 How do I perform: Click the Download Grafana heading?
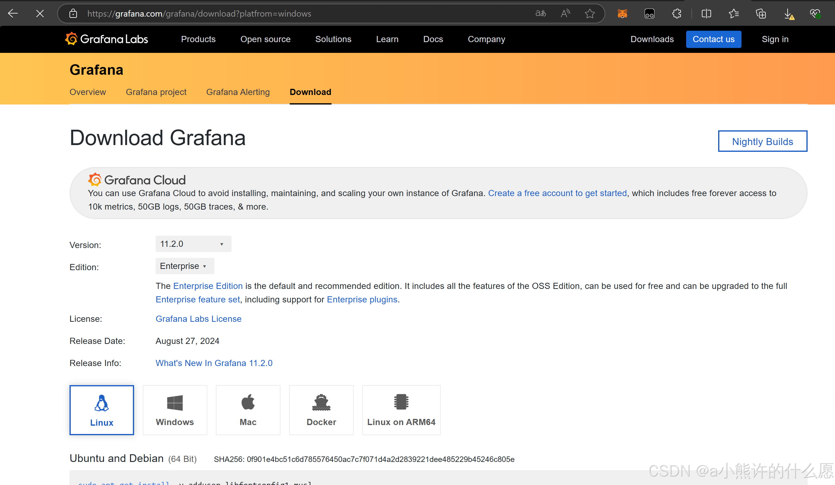pyautogui.click(x=158, y=137)
